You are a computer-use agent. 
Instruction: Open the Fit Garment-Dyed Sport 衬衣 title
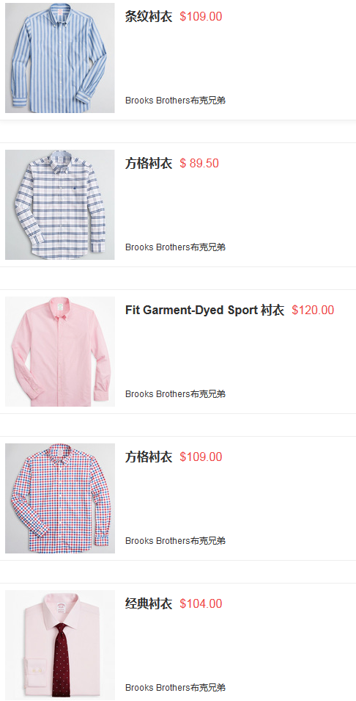tap(205, 310)
